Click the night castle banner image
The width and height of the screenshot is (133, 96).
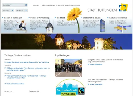pyautogui.click(x=66, y=41)
